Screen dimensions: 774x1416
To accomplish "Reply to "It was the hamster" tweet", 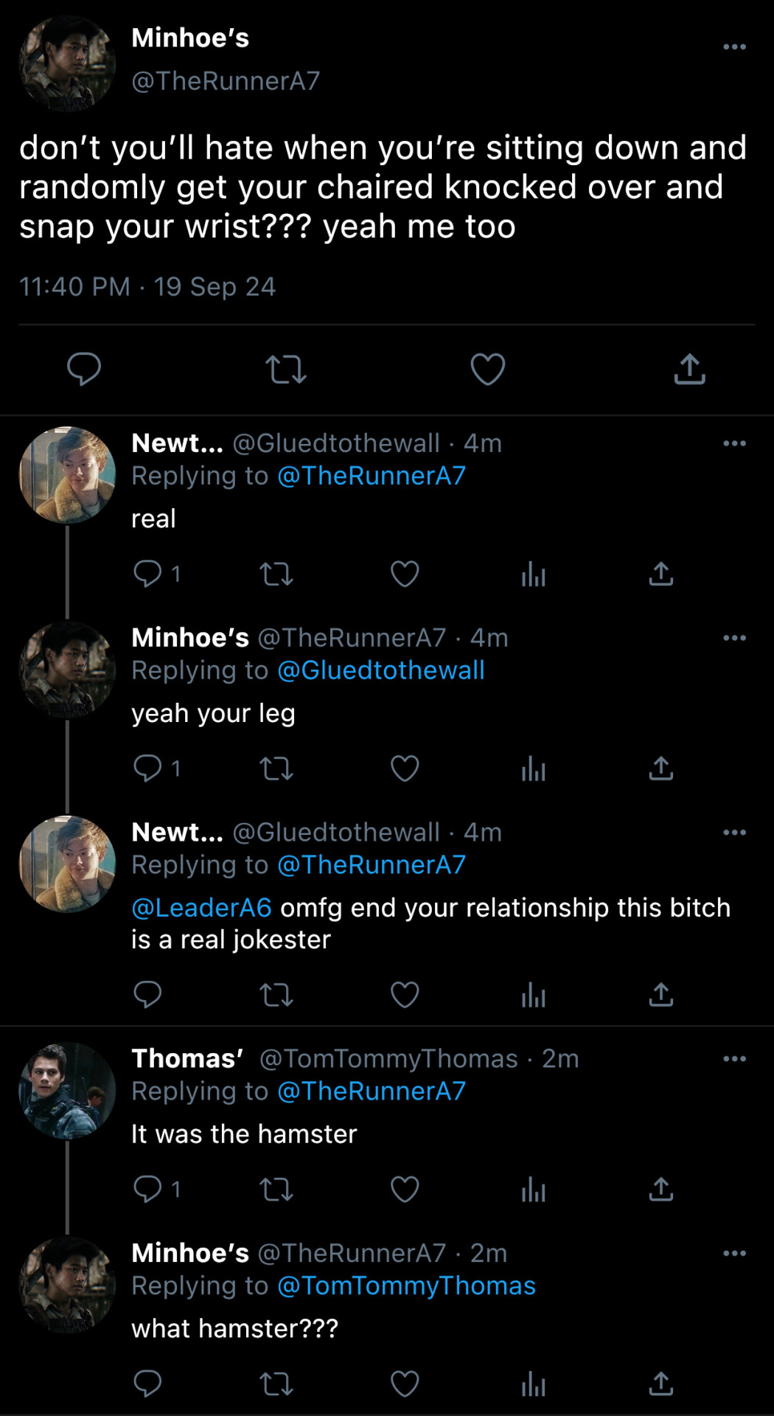I will [x=147, y=1189].
